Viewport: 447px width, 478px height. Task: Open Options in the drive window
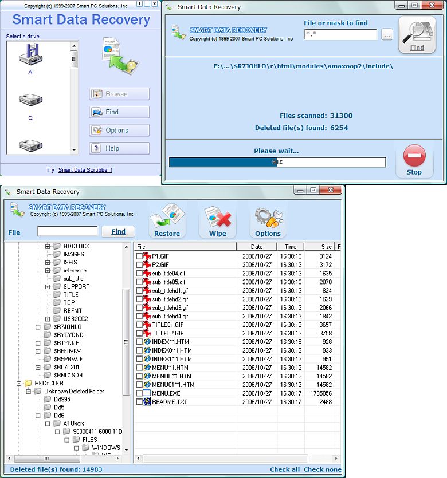point(119,130)
